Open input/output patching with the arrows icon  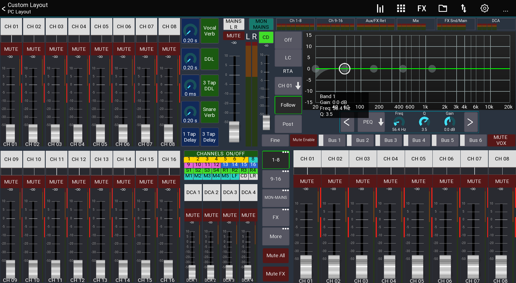pyautogui.click(x=464, y=8)
